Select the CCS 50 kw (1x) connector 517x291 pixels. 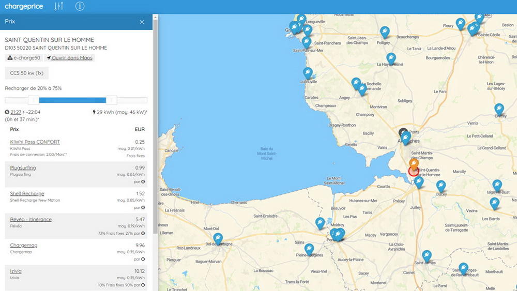(27, 73)
